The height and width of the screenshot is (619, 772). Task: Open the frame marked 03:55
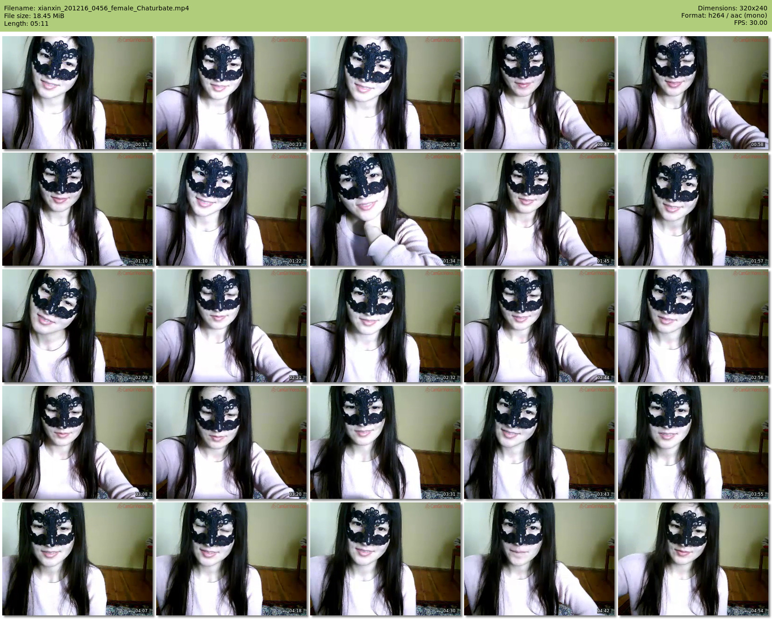(x=693, y=442)
